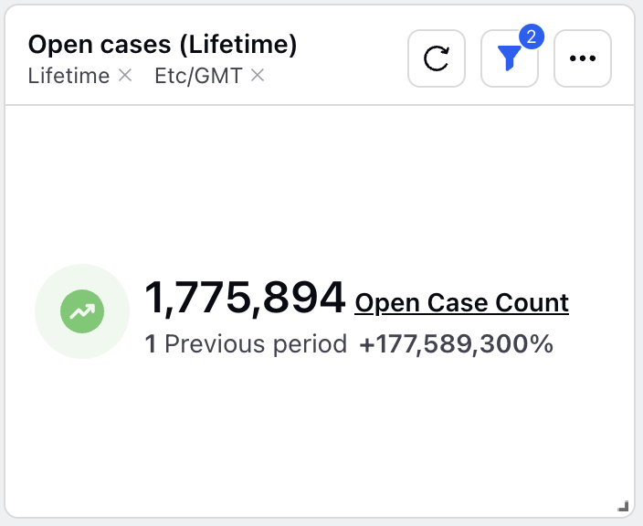This screenshot has width=643, height=526.
Task: Click the refresh widget icon
Action: (x=437, y=58)
